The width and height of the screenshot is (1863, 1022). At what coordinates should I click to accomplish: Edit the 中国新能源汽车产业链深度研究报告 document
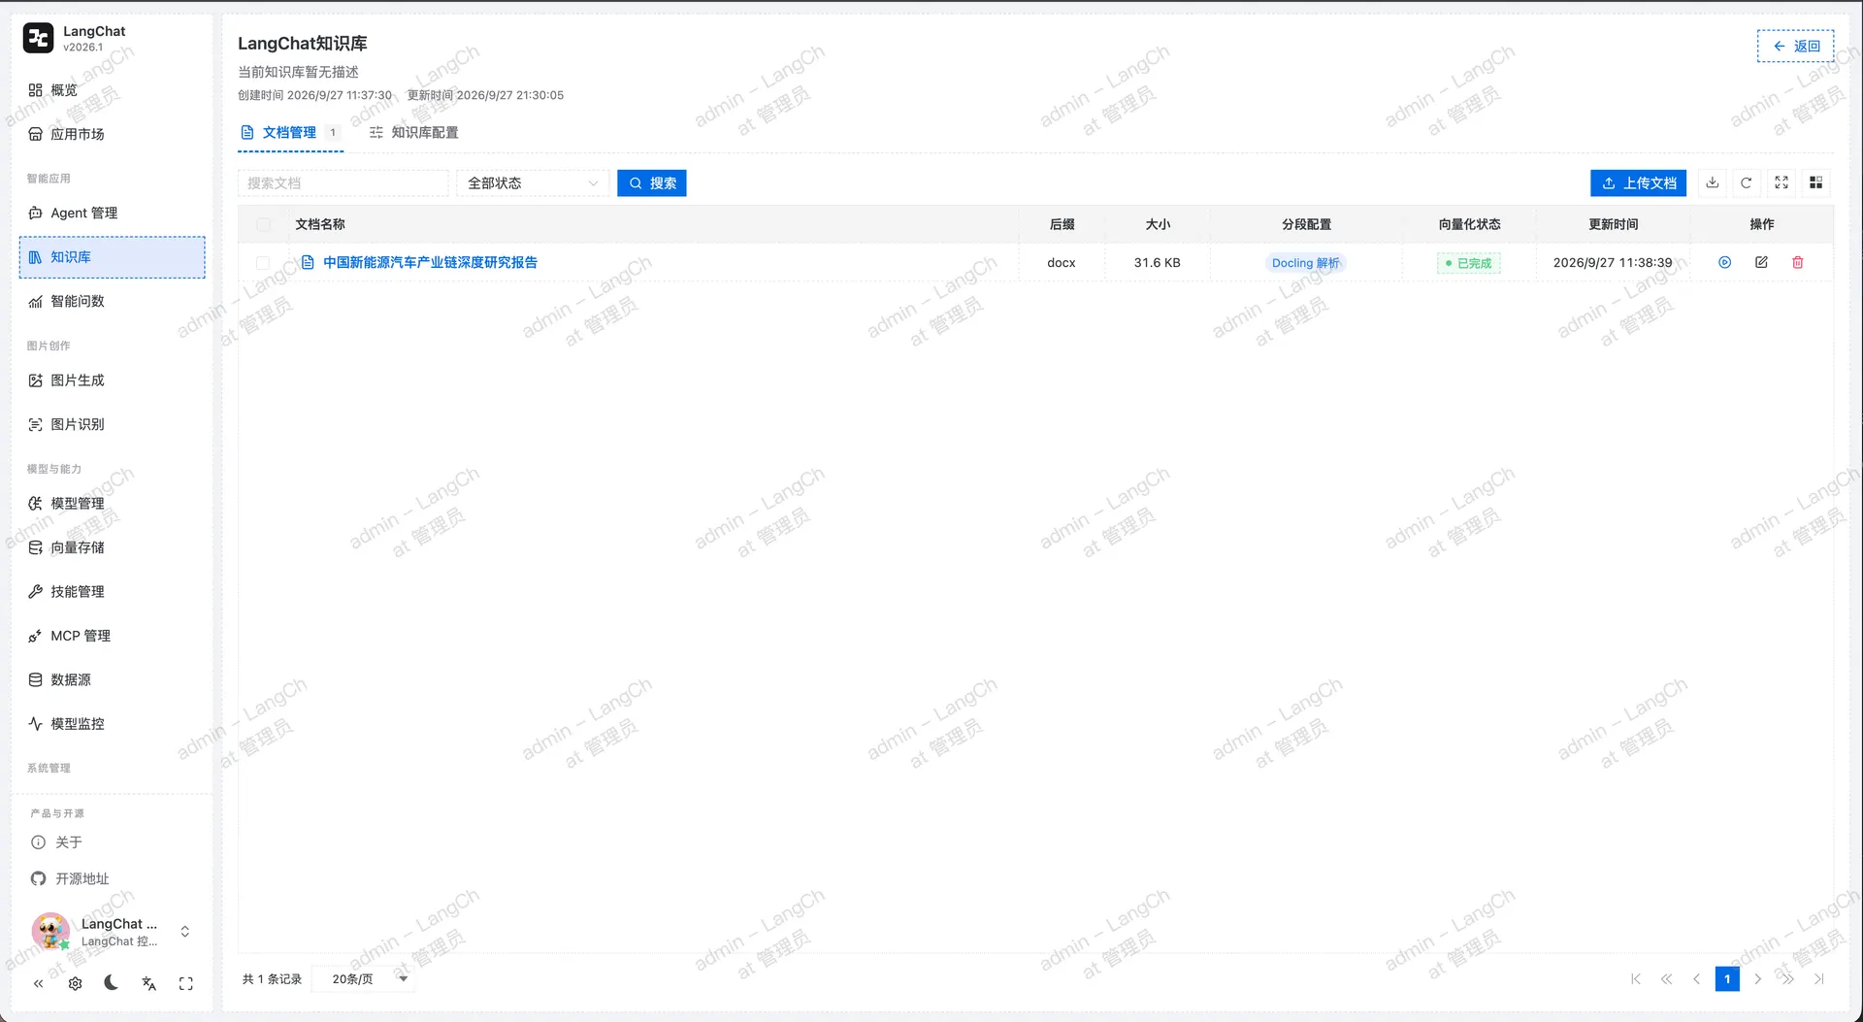click(x=1761, y=262)
